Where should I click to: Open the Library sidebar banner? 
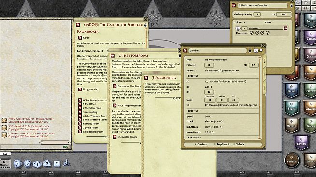310,161
